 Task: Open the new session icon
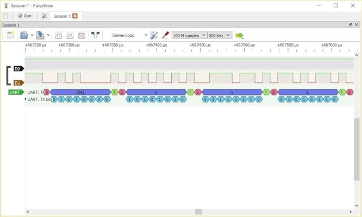(10, 35)
